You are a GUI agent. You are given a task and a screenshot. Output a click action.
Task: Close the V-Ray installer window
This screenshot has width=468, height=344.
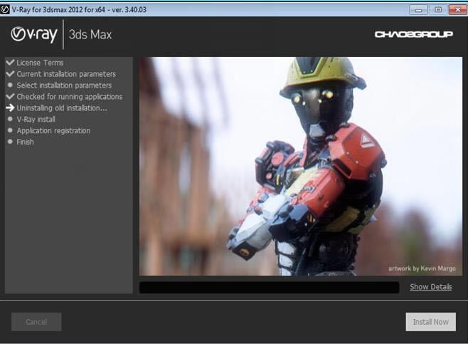point(455,9)
